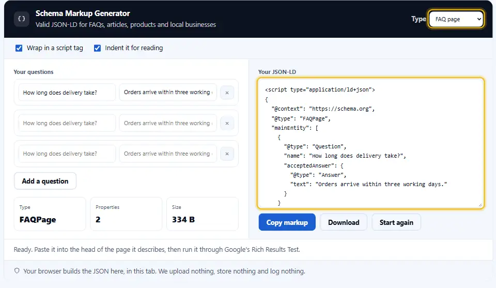Click the Schema Markup Generator title
Screen dimensions: 496x288
(x=83, y=13)
